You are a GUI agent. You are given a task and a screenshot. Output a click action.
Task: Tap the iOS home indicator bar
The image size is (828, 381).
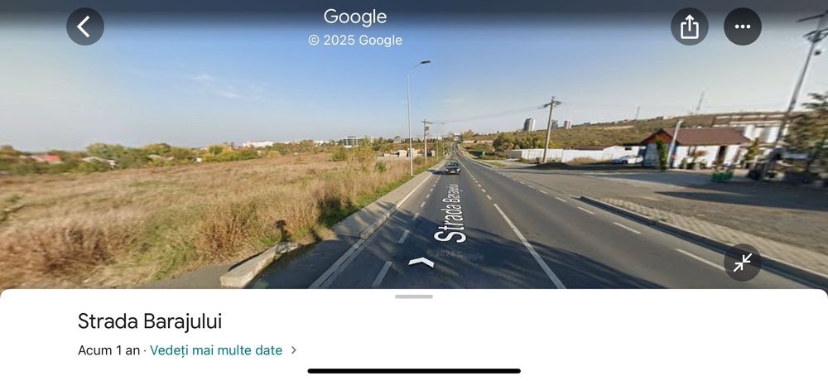414,371
